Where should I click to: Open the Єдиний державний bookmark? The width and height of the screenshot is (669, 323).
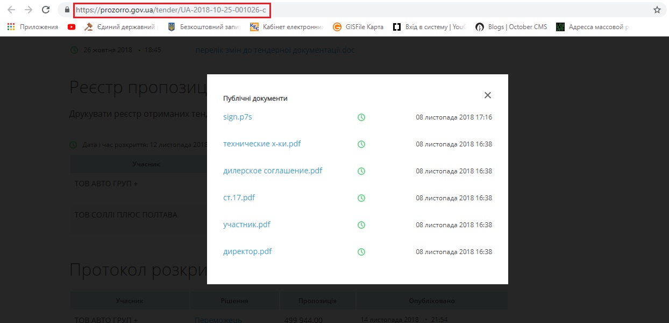point(120,27)
